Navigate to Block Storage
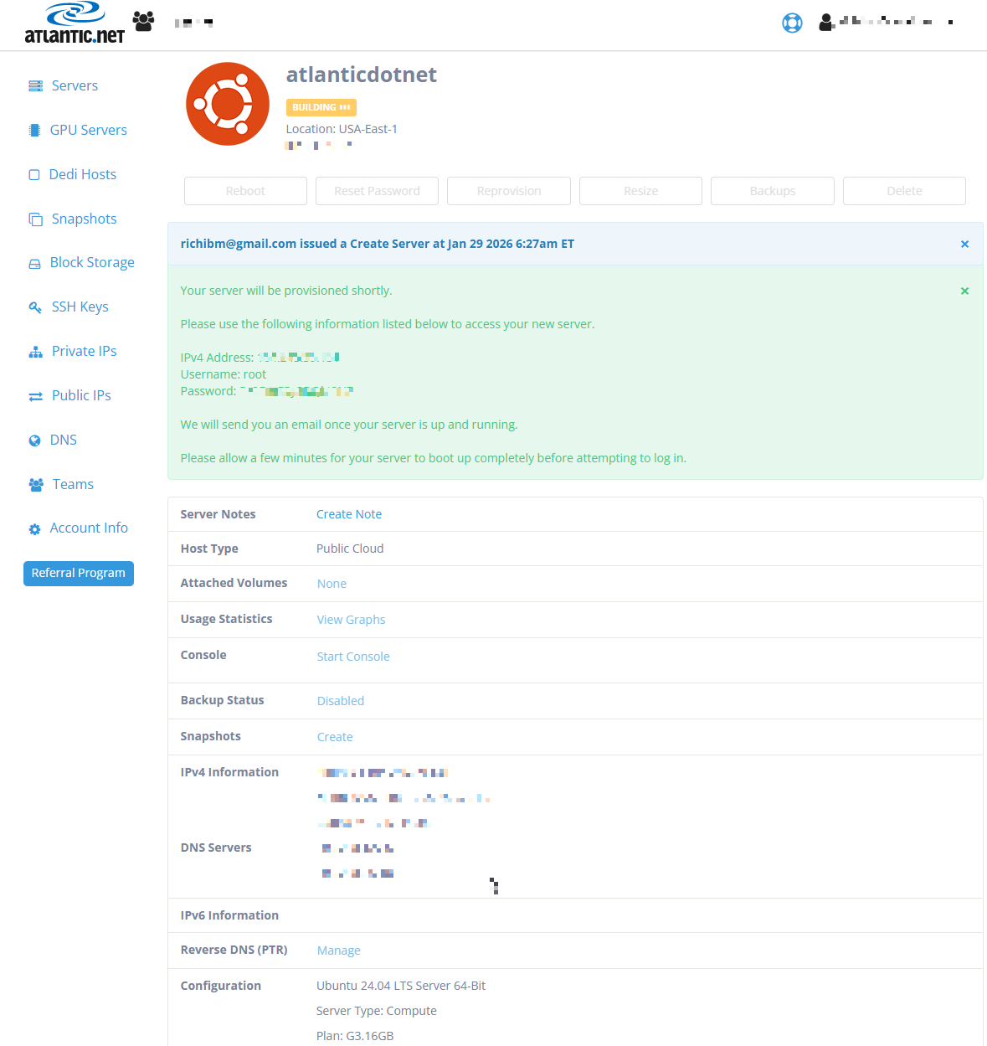The image size is (987, 1046). coord(92,263)
